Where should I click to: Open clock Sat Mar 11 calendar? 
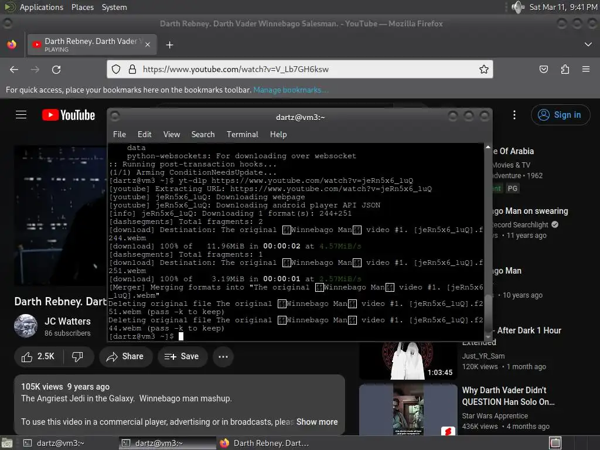pyautogui.click(x=563, y=7)
